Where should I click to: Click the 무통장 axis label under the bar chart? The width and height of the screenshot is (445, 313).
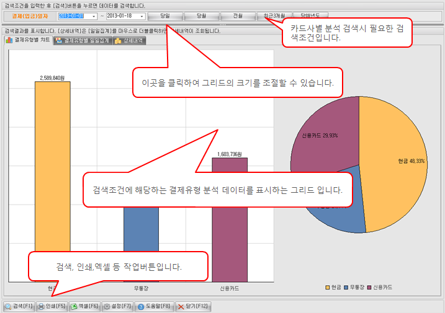tap(141, 288)
